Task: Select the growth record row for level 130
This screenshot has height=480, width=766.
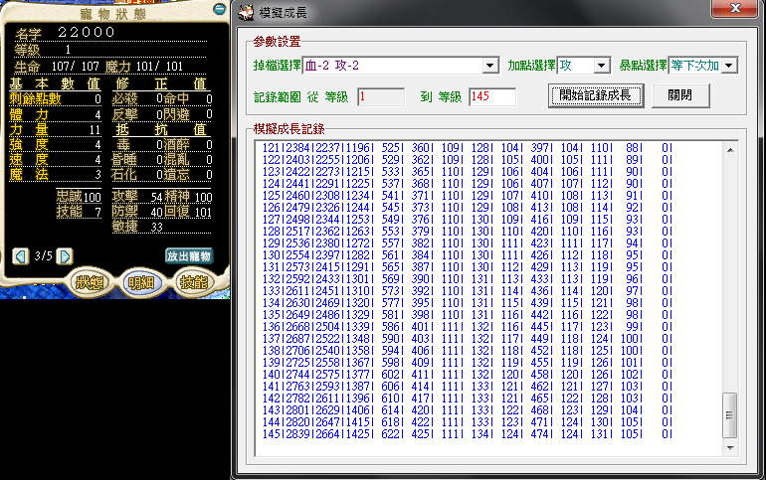Action: coord(467,255)
